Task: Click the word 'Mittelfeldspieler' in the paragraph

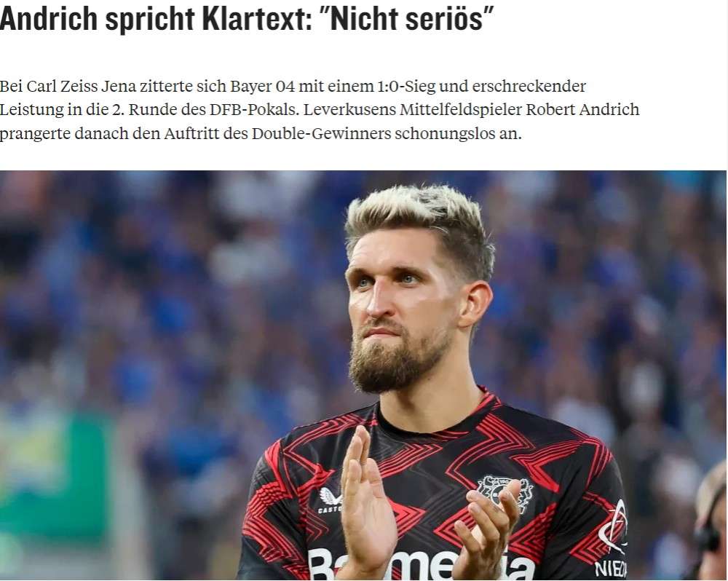Action: point(461,110)
